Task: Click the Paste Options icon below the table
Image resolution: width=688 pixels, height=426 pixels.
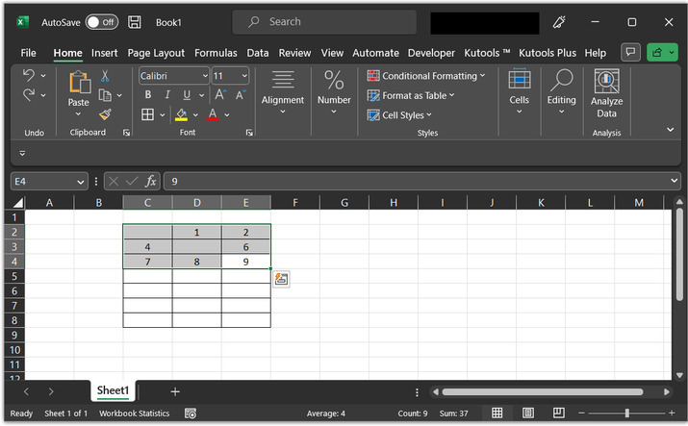Action: (282, 279)
